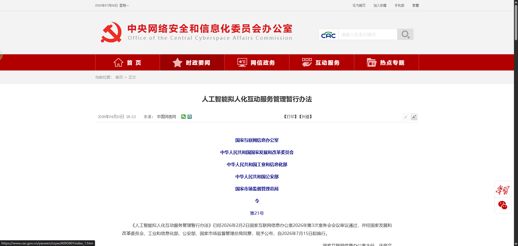Click the vertical page scrollbar thumb
Image resolution: width=518 pixels, height=246 pixels.
(x=516, y=23)
